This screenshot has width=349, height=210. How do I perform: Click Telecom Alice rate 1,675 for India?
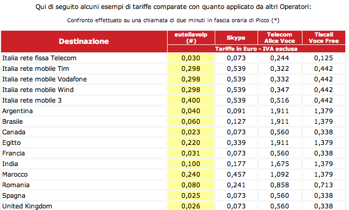coord(280,164)
